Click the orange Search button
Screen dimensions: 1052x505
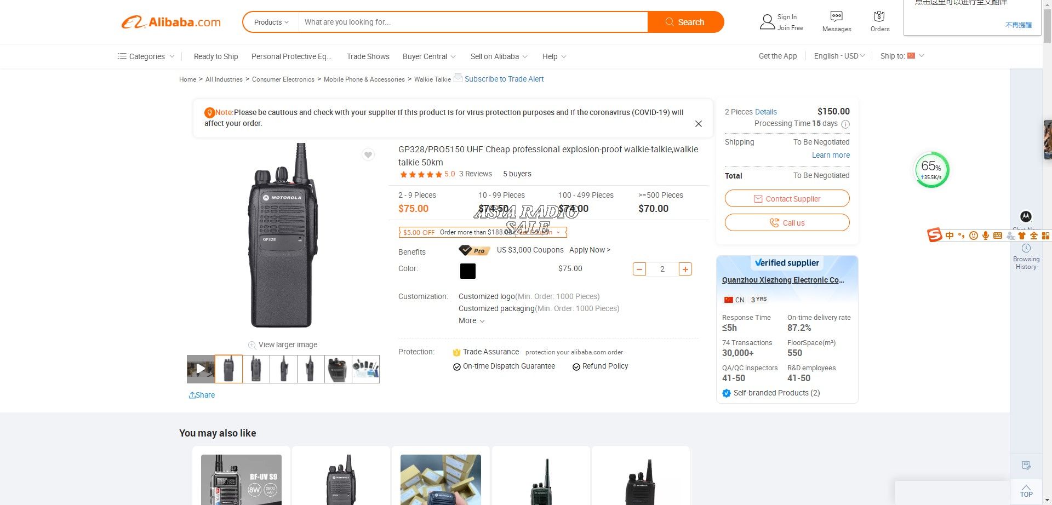pyautogui.click(x=685, y=22)
